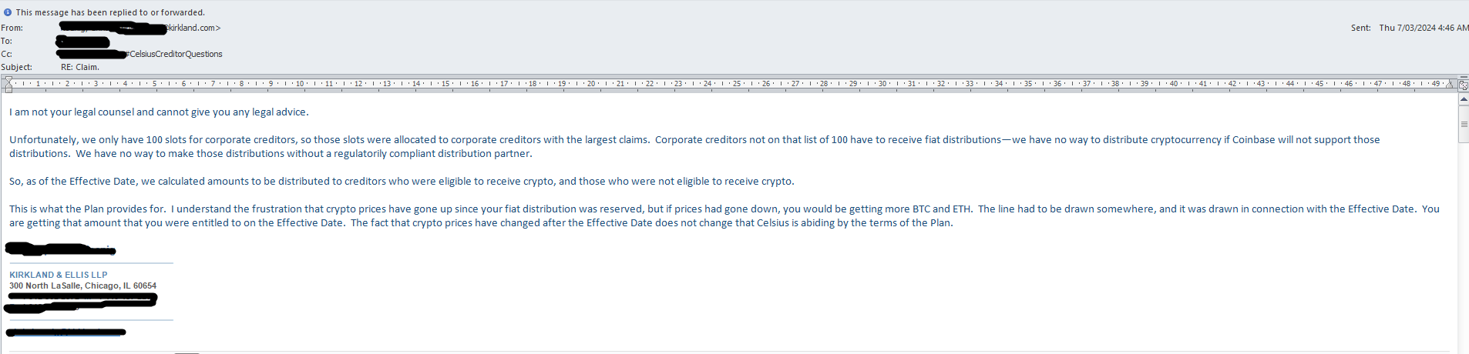The image size is (1469, 354).
Task: Click the Sent date Thu 7/03/2024 4:46 AM
Action: click(x=1424, y=28)
